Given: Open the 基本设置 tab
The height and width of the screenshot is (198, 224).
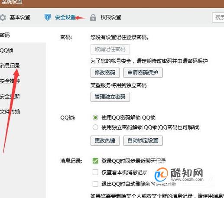Looking at the screenshot, I should [20, 17].
